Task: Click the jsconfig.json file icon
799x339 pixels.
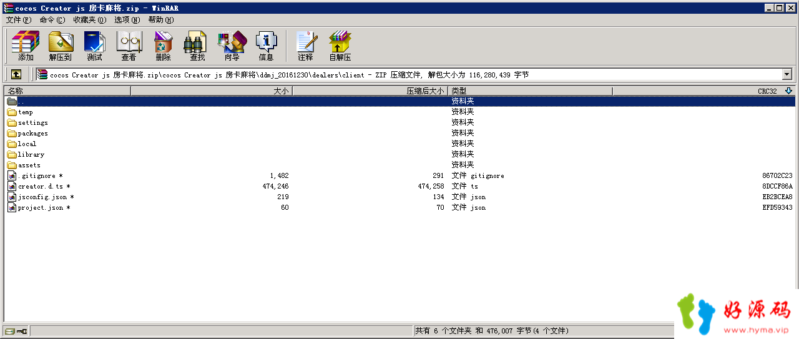Action: coord(12,197)
